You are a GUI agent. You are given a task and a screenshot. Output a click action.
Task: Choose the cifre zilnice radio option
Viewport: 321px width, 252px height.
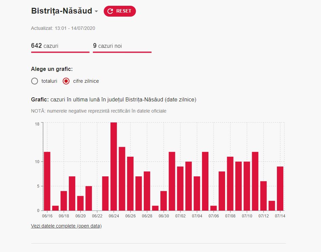point(66,81)
